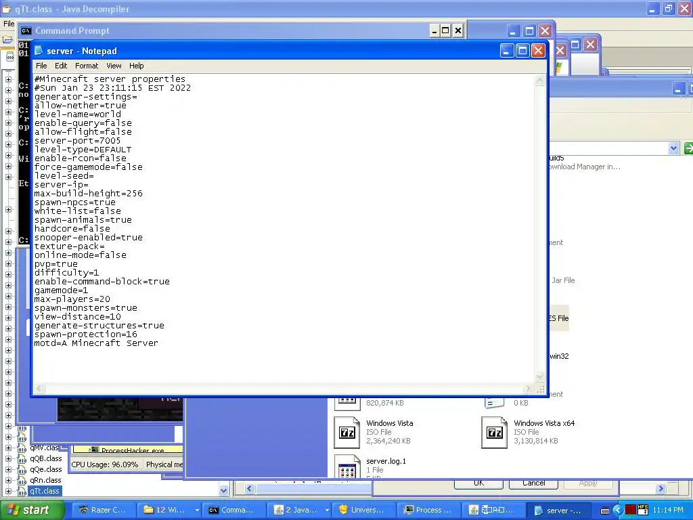Click the server - Notepad taskbar button
Screen dimensions: 693x520
558,510
